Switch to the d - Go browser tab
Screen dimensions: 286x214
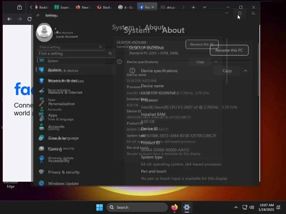[126, 7]
